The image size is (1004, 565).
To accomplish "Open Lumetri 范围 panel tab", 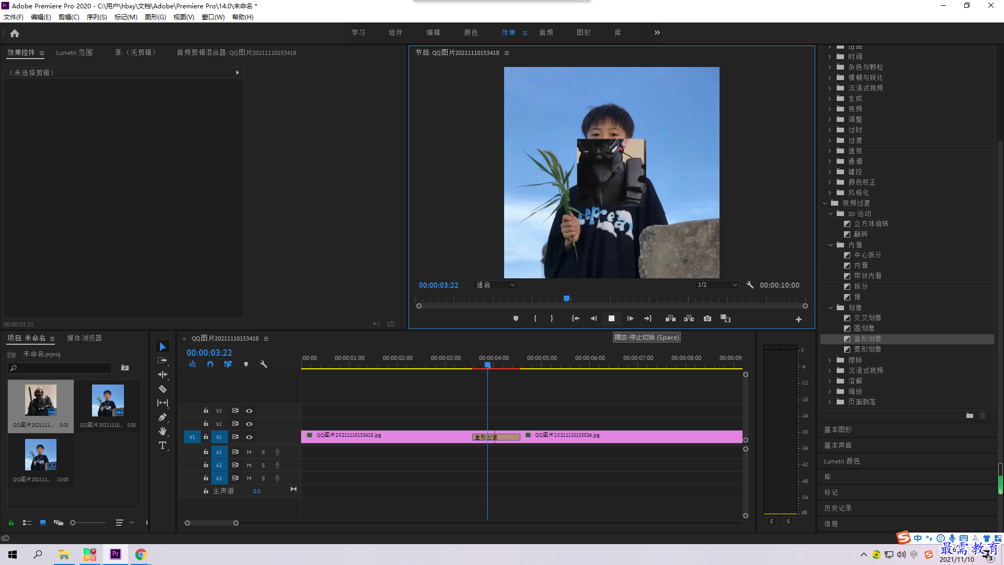I will (74, 53).
